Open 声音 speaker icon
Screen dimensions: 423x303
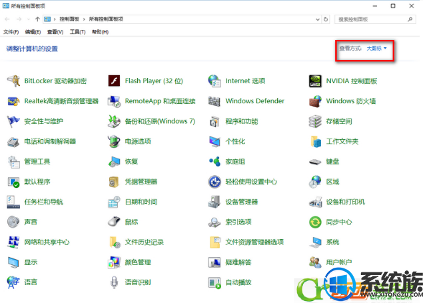pos(13,222)
